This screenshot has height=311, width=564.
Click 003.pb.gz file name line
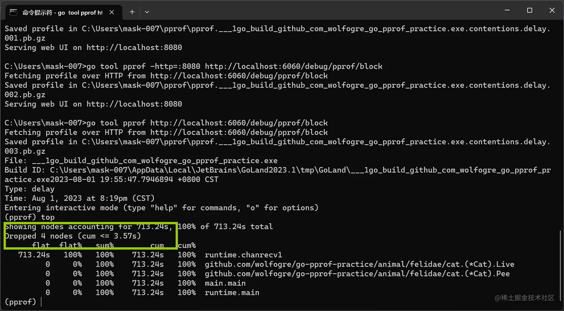click(25, 151)
